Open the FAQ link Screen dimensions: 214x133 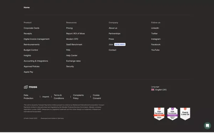tap(68, 50)
